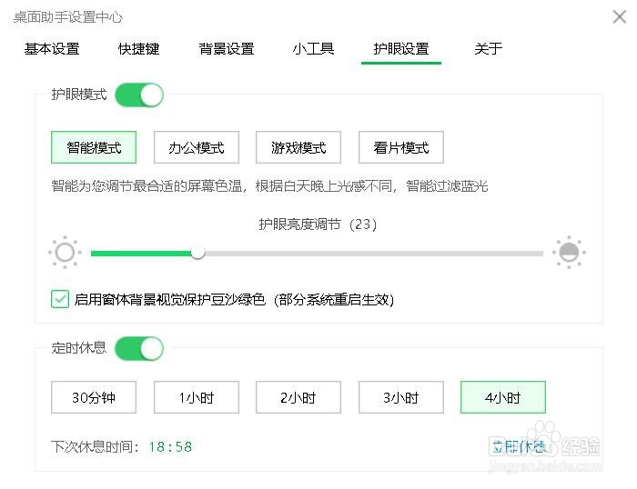Click the 下次休息时间 label
The height and width of the screenshot is (489, 637).
pyautogui.click(x=96, y=447)
